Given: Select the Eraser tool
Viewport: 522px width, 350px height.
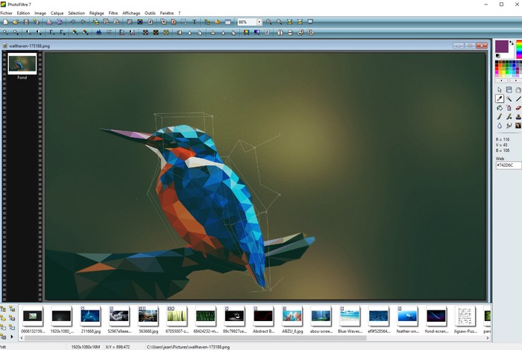Looking at the screenshot, I should 518,107.
